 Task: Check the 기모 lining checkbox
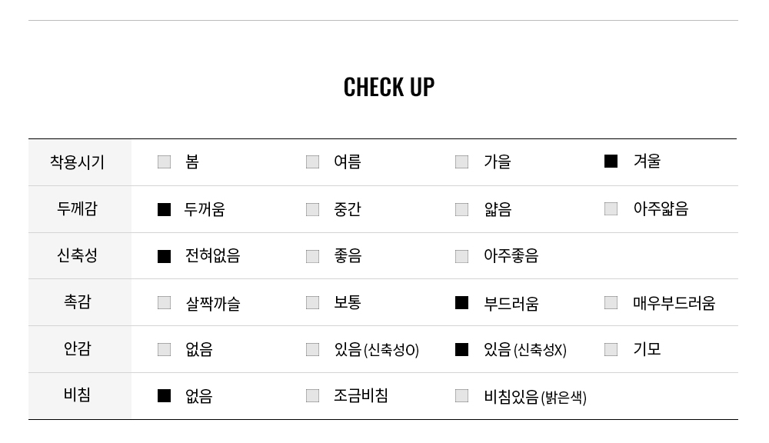611,349
